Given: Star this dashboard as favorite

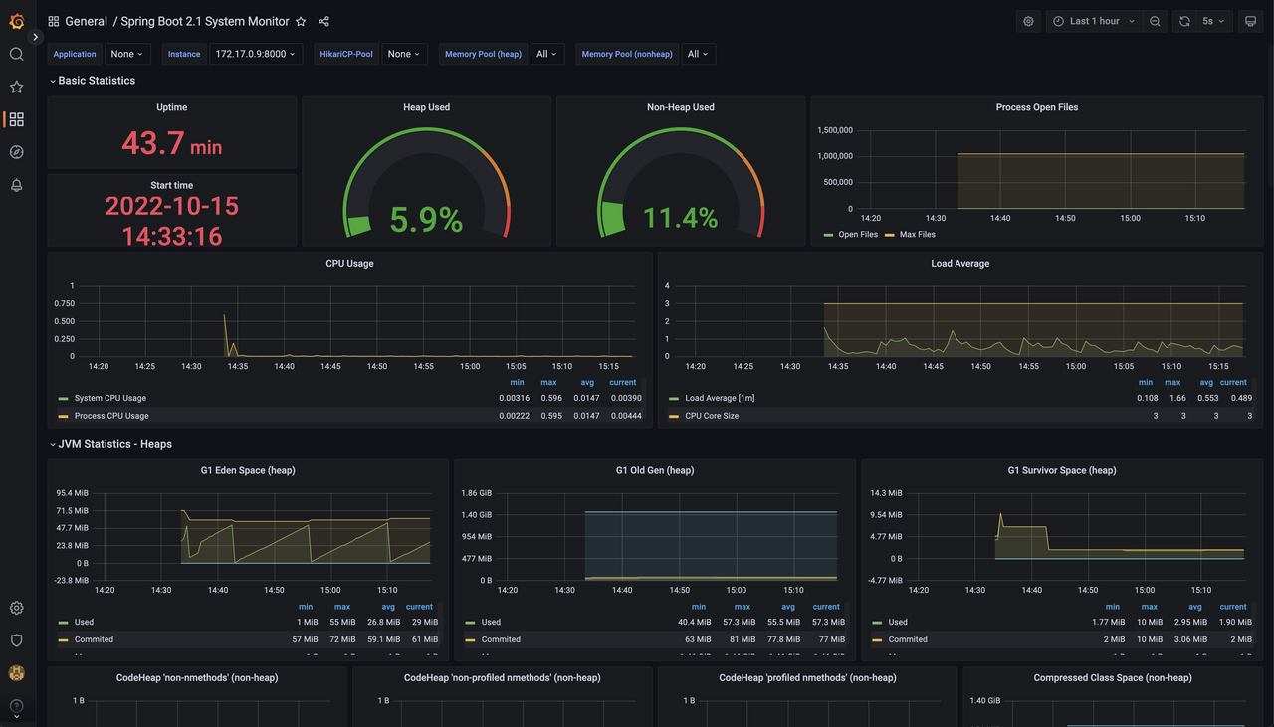Looking at the screenshot, I should pyautogui.click(x=301, y=21).
